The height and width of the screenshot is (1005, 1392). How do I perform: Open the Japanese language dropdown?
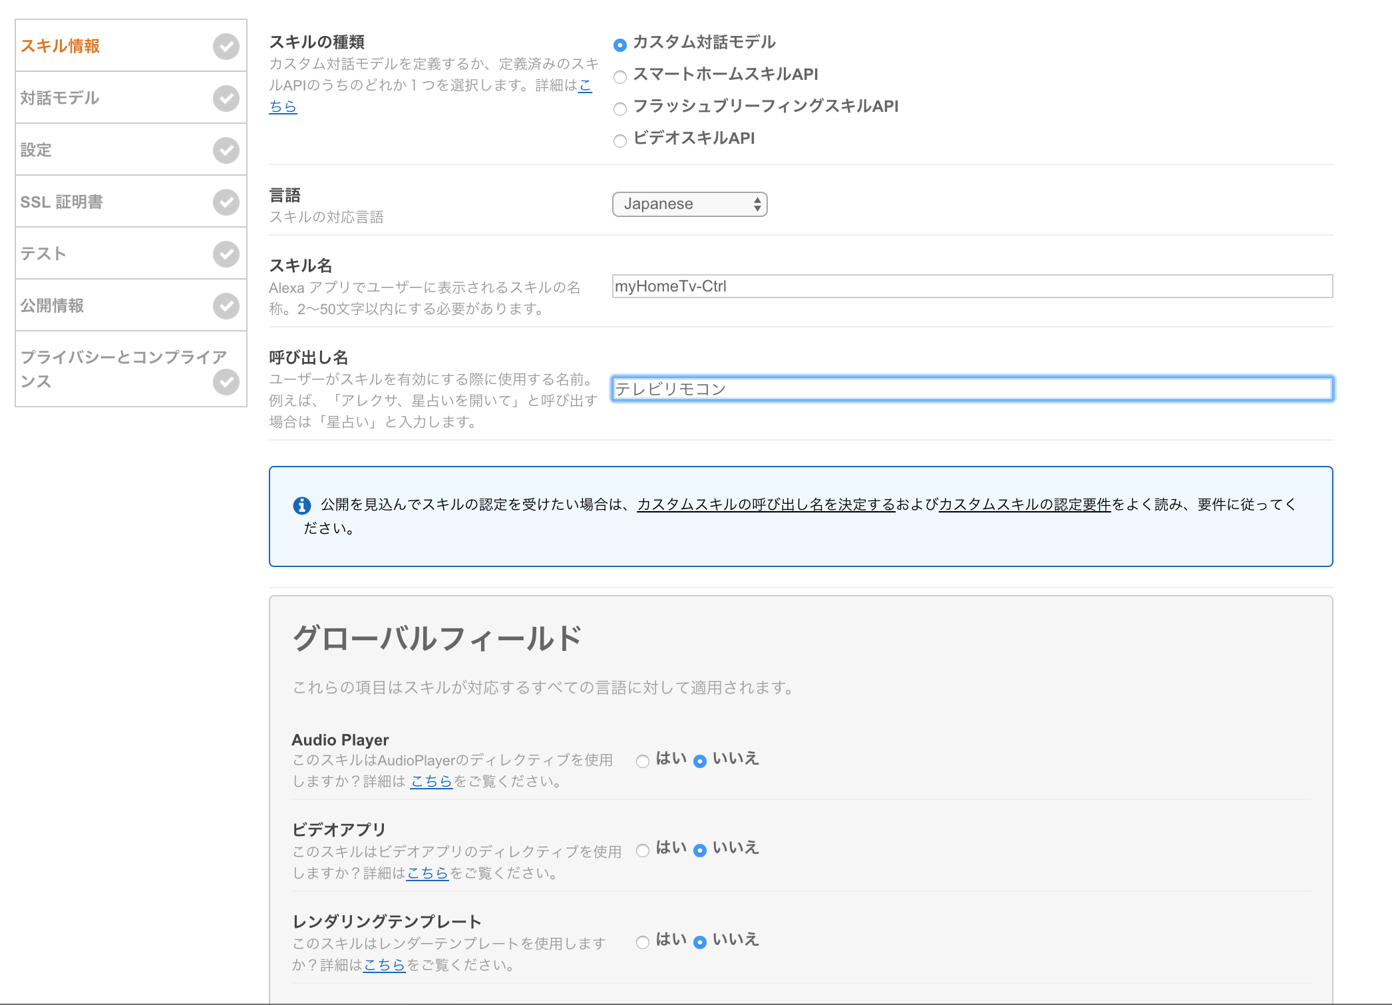pyautogui.click(x=690, y=204)
